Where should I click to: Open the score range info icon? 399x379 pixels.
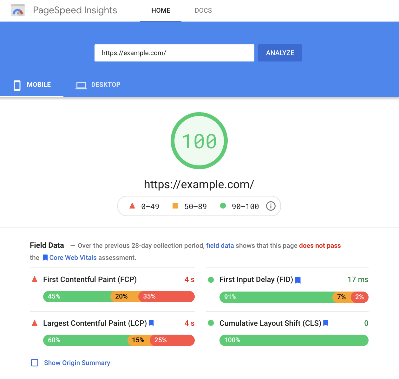coord(271,206)
